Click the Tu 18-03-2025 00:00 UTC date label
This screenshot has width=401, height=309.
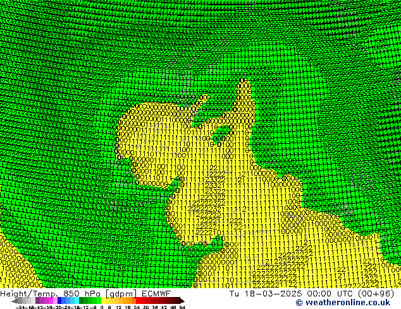click(x=312, y=294)
